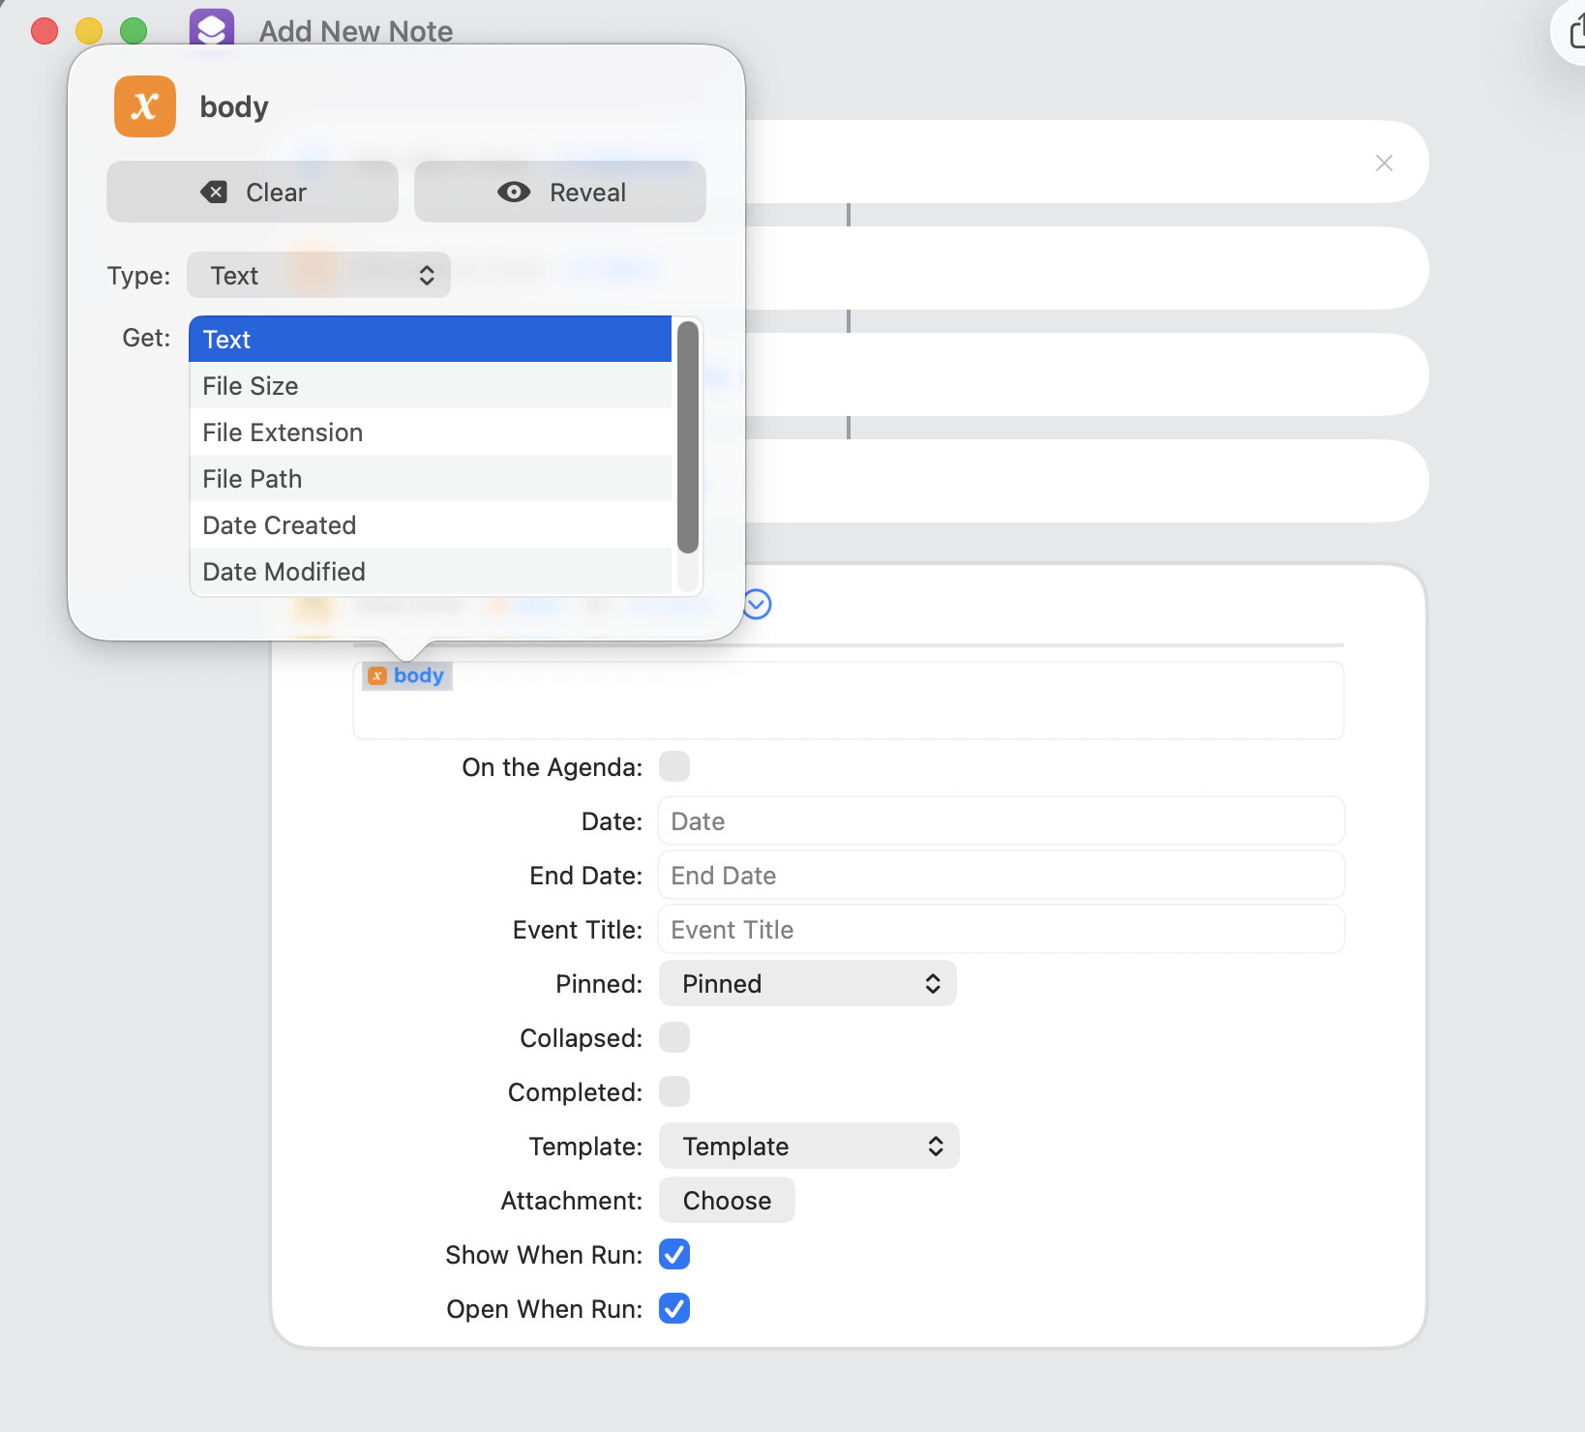
Task: Click the blue circled chevron icon
Action: tap(757, 605)
